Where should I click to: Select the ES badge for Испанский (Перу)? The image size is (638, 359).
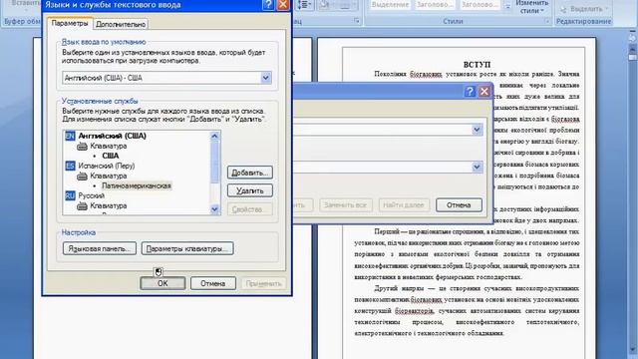pos(70,166)
